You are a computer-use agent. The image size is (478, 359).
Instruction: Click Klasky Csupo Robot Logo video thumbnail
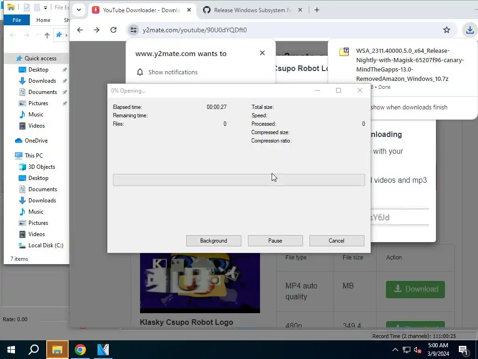click(x=200, y=283)
